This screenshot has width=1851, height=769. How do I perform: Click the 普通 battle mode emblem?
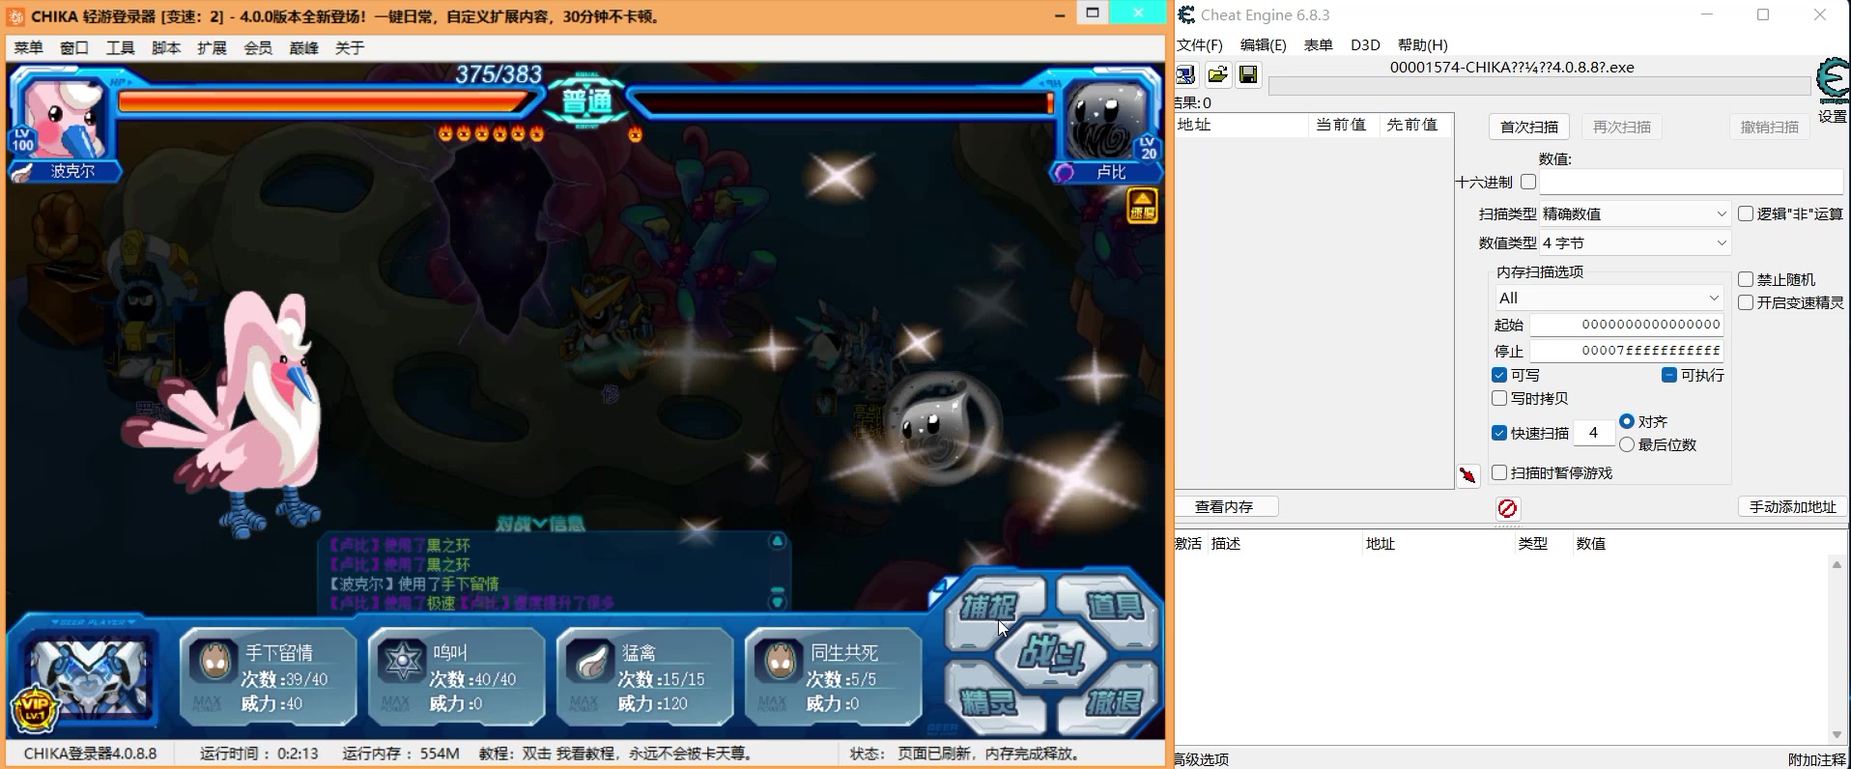[x=586, y=100]
